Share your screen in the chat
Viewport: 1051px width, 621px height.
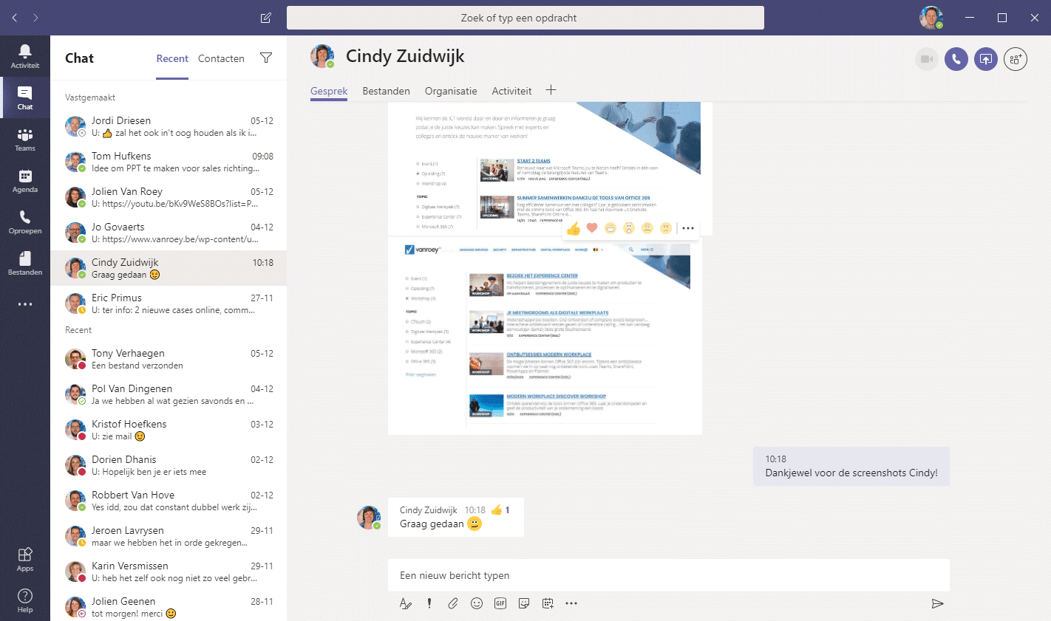point(985,59)
